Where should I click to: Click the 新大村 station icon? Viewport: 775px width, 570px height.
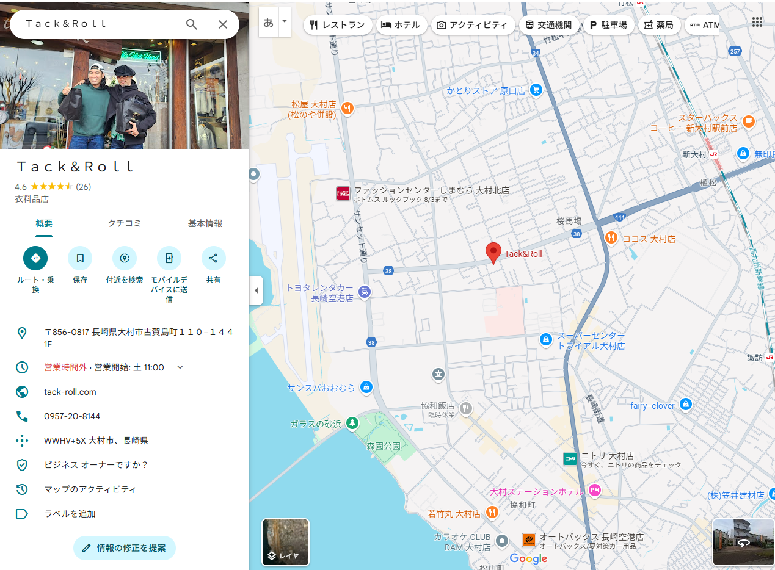click(x=713, y=154)
